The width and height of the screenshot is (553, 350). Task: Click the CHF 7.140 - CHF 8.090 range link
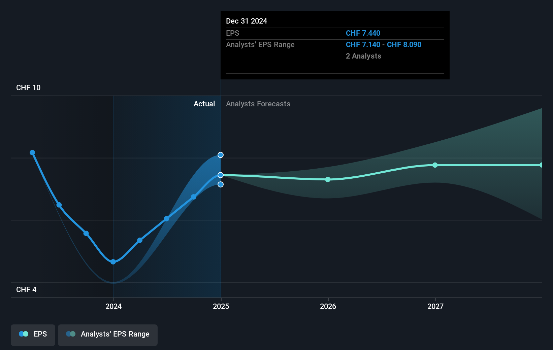pos(383,44)
